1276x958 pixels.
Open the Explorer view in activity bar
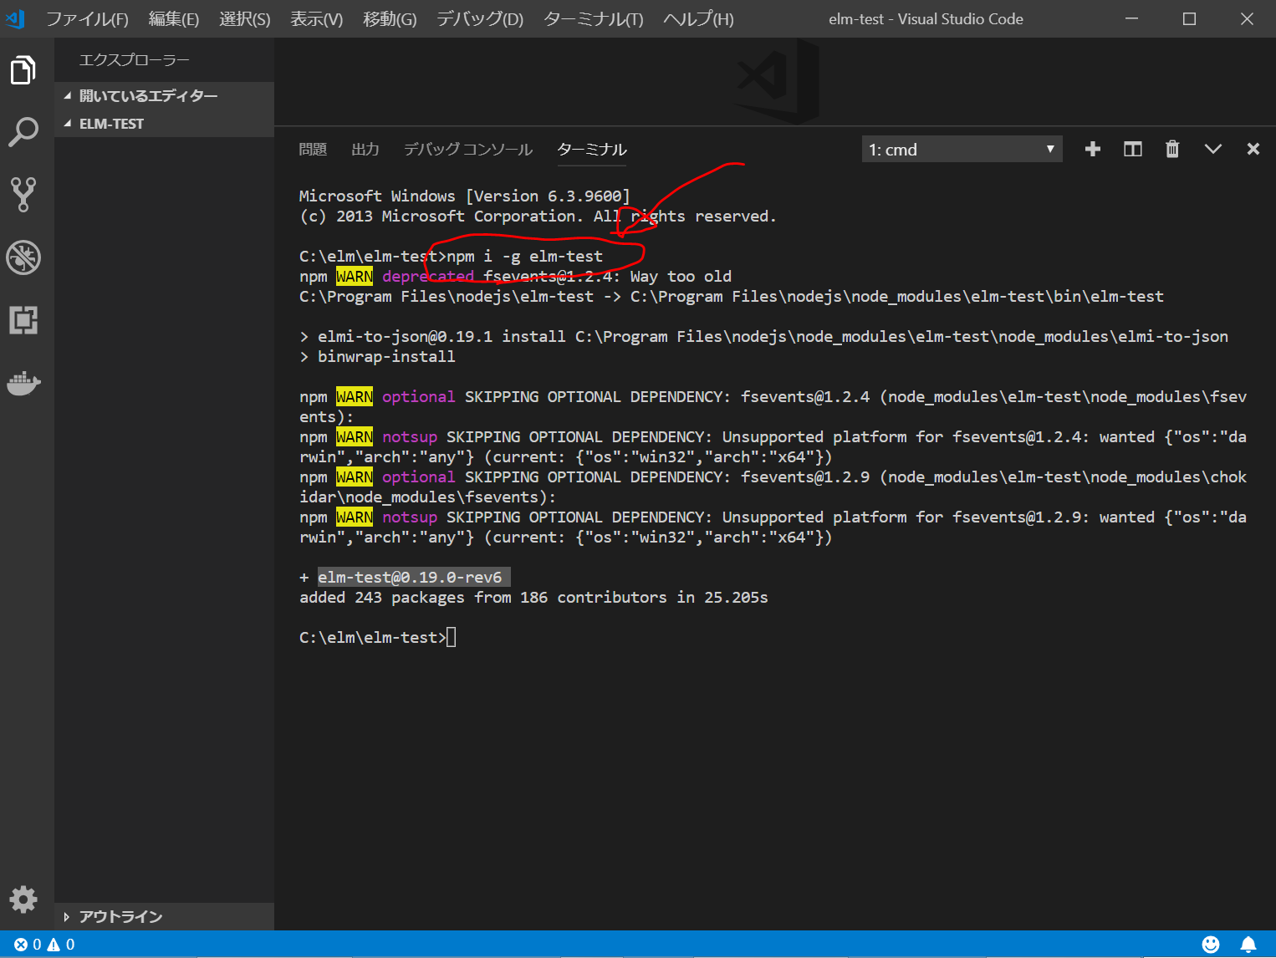tap(23, 70)
